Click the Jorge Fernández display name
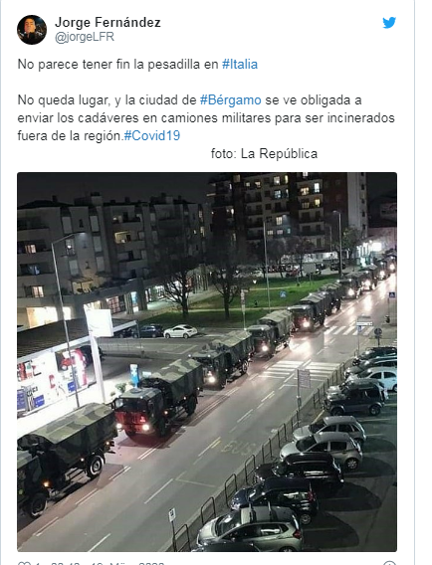This screenshot has height=565, width=432. tap(108, 22)
